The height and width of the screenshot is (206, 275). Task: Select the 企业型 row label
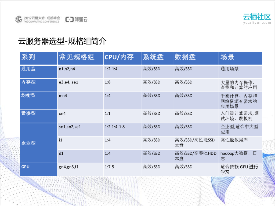(x=28, y=143)
